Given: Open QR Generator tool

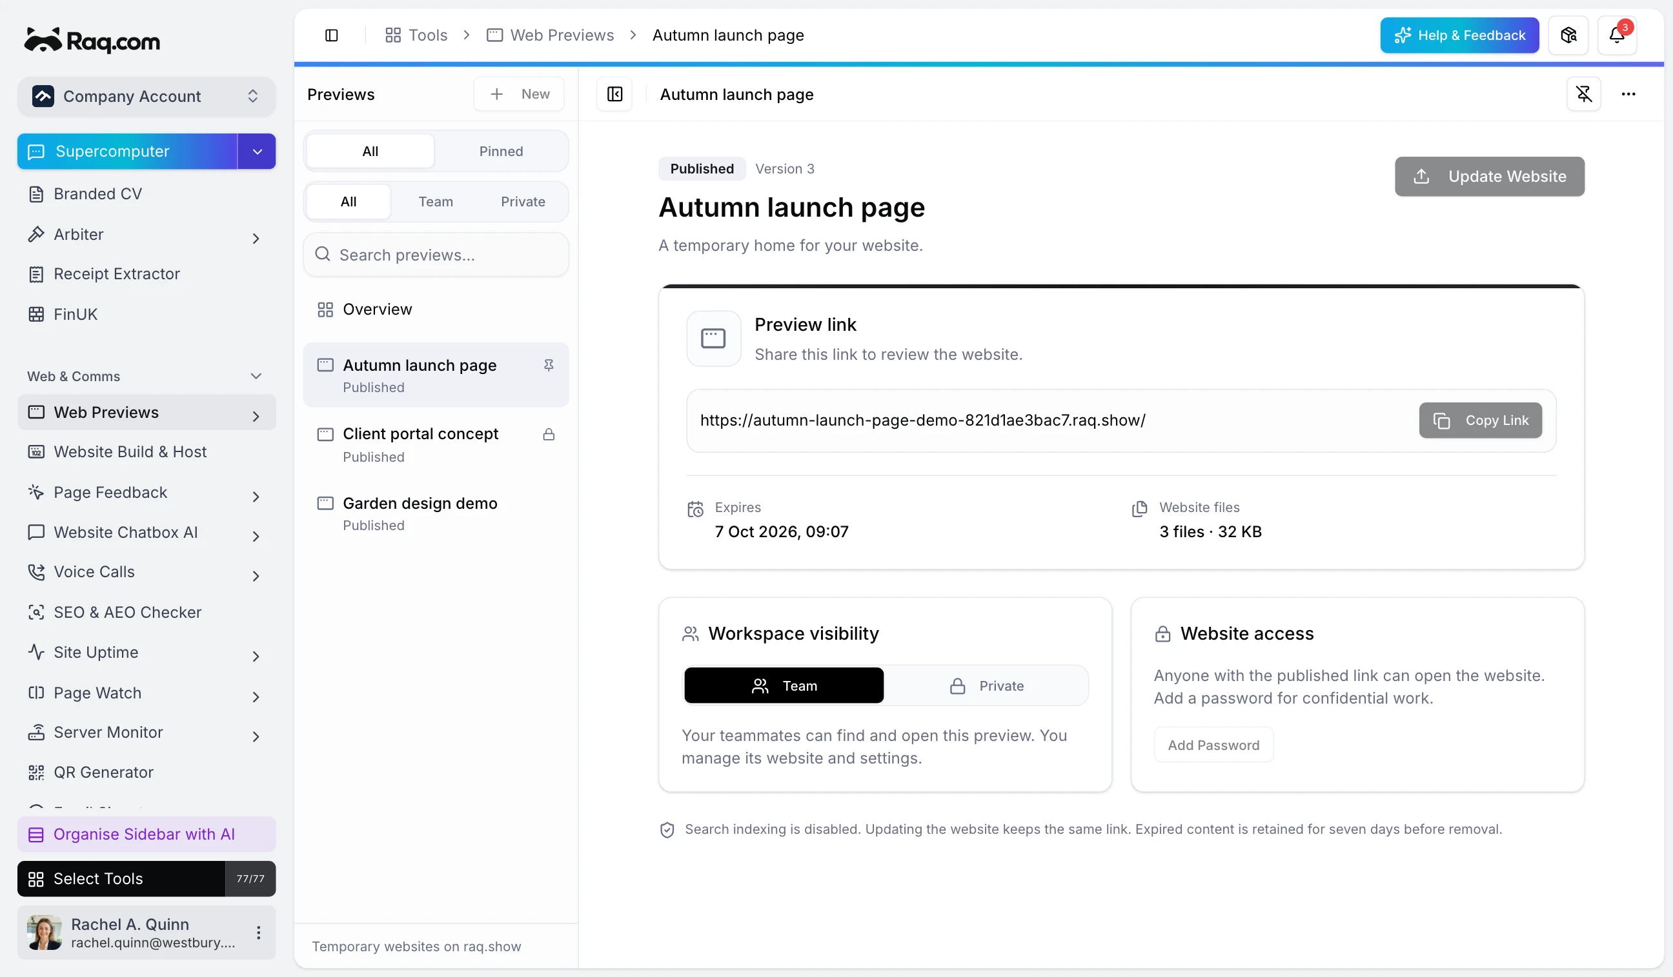Looking at the screenshot, I should click(147, 772).
